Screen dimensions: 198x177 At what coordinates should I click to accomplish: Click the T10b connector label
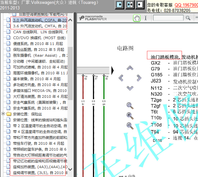156,118
